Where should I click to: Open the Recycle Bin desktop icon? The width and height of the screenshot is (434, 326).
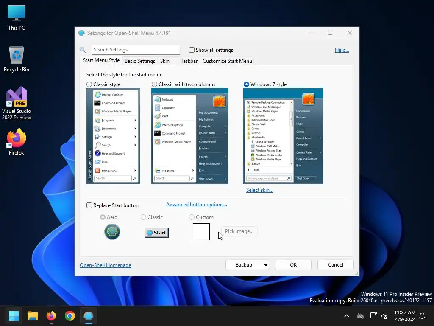[17, 59]
